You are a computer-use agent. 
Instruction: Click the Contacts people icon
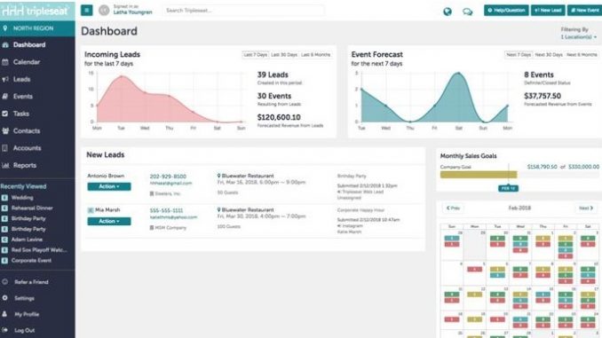5,130
